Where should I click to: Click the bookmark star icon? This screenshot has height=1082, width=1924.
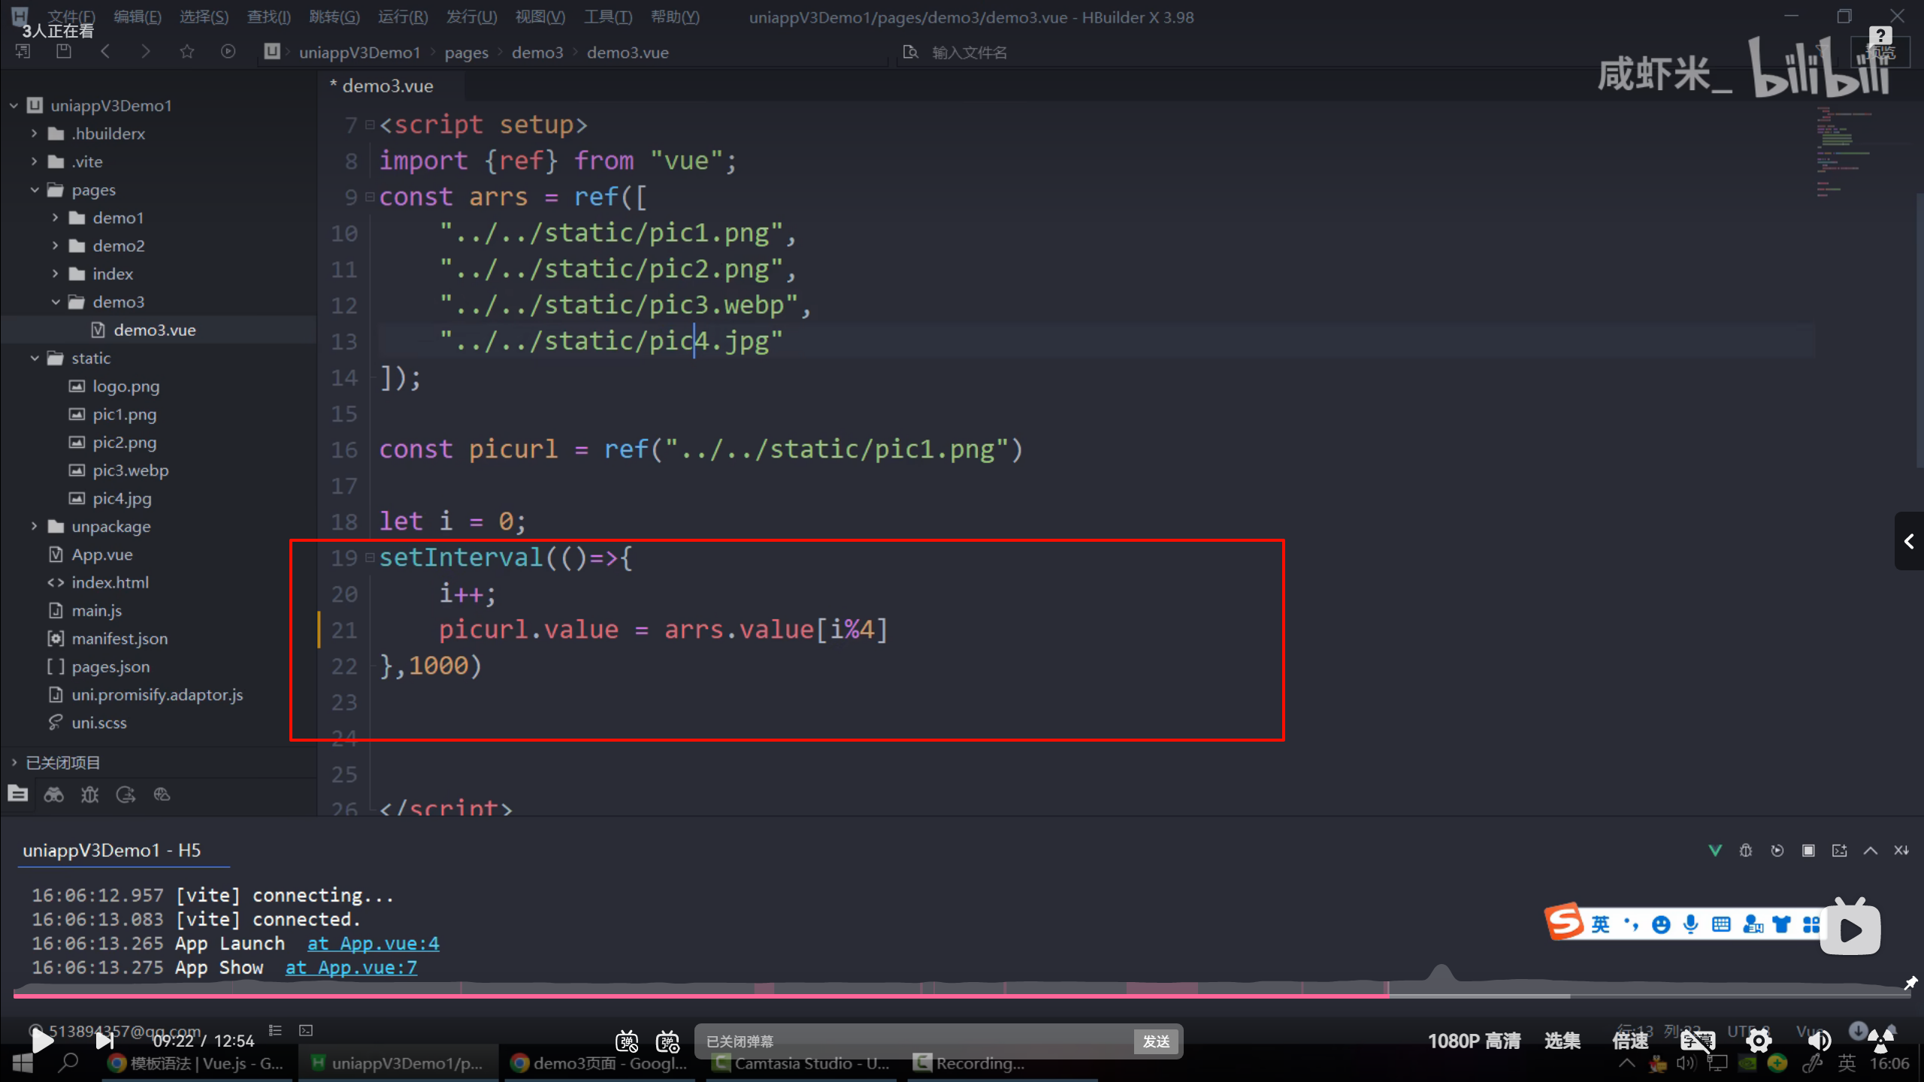[187, 52]
